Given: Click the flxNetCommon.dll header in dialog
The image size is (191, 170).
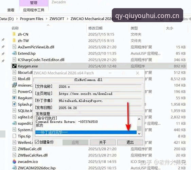Looking at the screenshot, I should tap(88, 80).
